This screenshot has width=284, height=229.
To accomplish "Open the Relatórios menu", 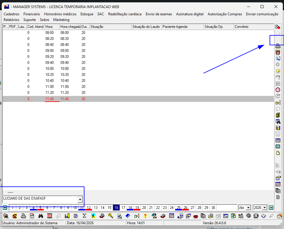I will (x=11, y=20).
